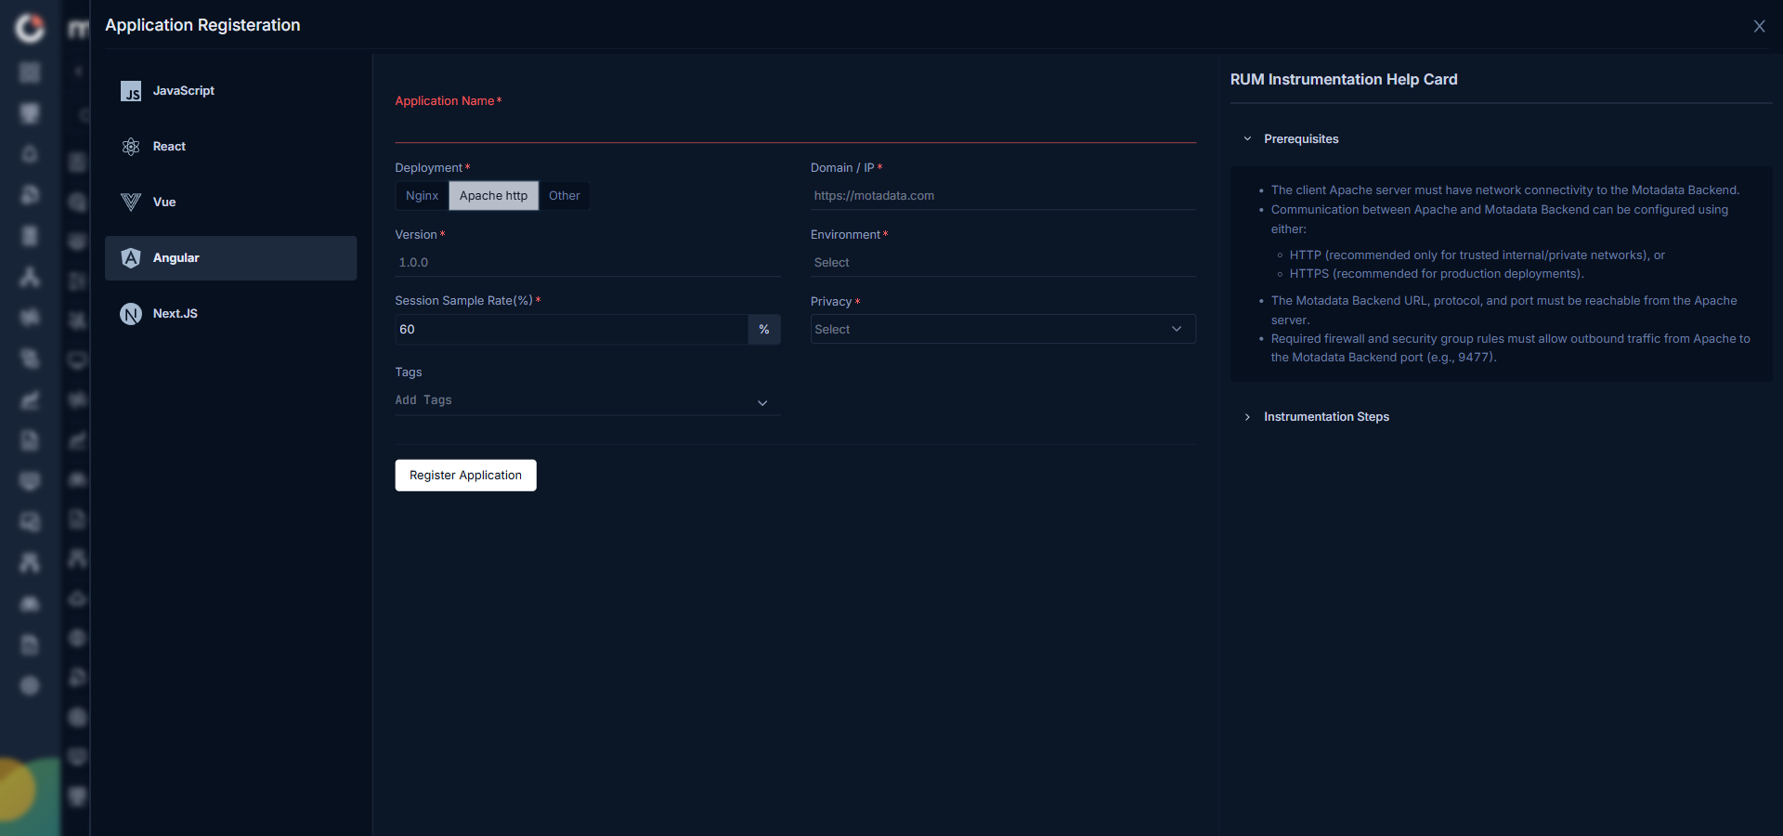Focus the Application Name field
The width and height of the screenshot is (1783, 836).
[x=795, y=127]
